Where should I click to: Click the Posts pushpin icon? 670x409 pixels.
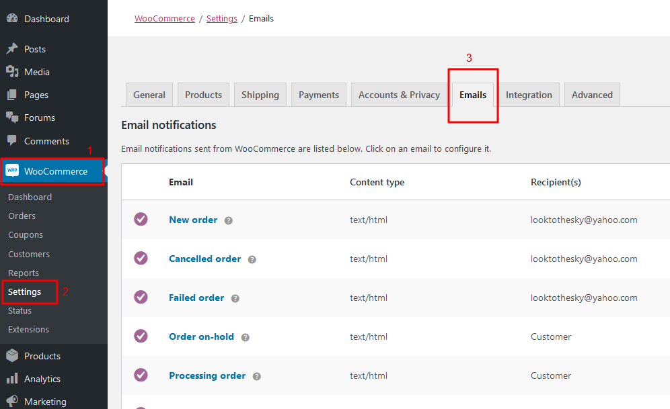[12, 48]
